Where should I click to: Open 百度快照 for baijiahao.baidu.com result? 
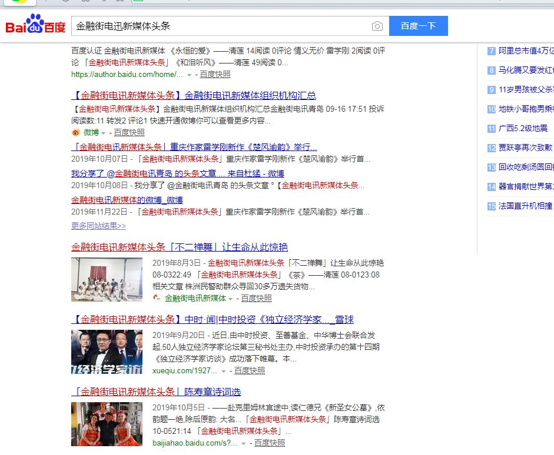coord(270,443)
